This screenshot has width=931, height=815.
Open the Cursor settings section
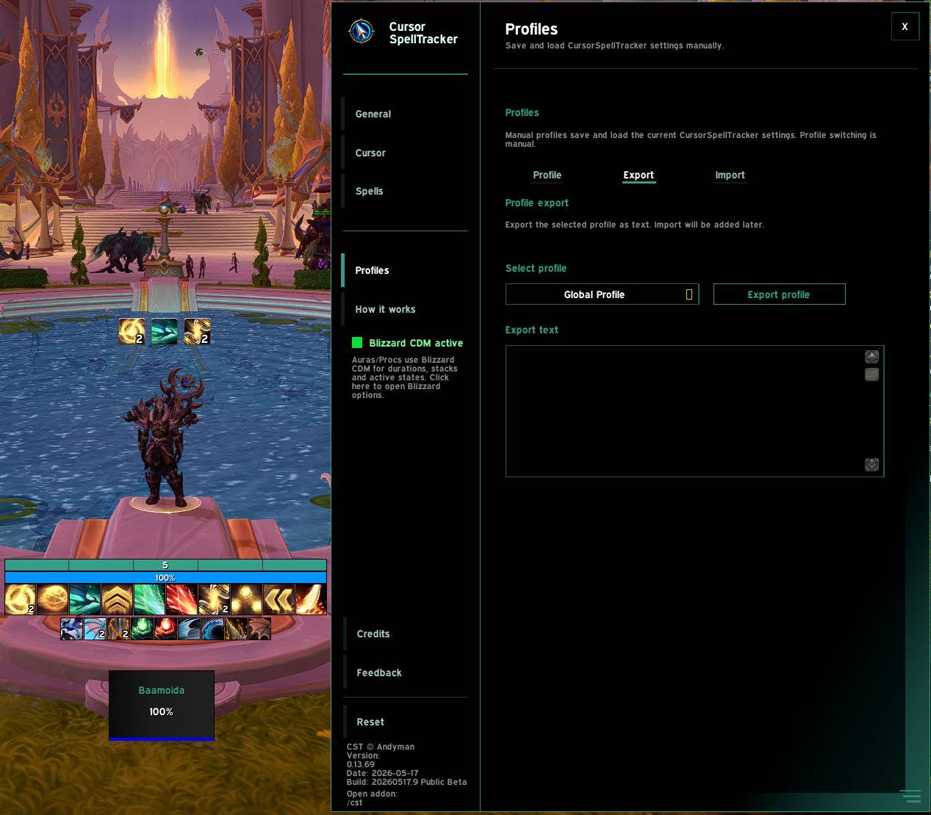(x=405, y=153)
